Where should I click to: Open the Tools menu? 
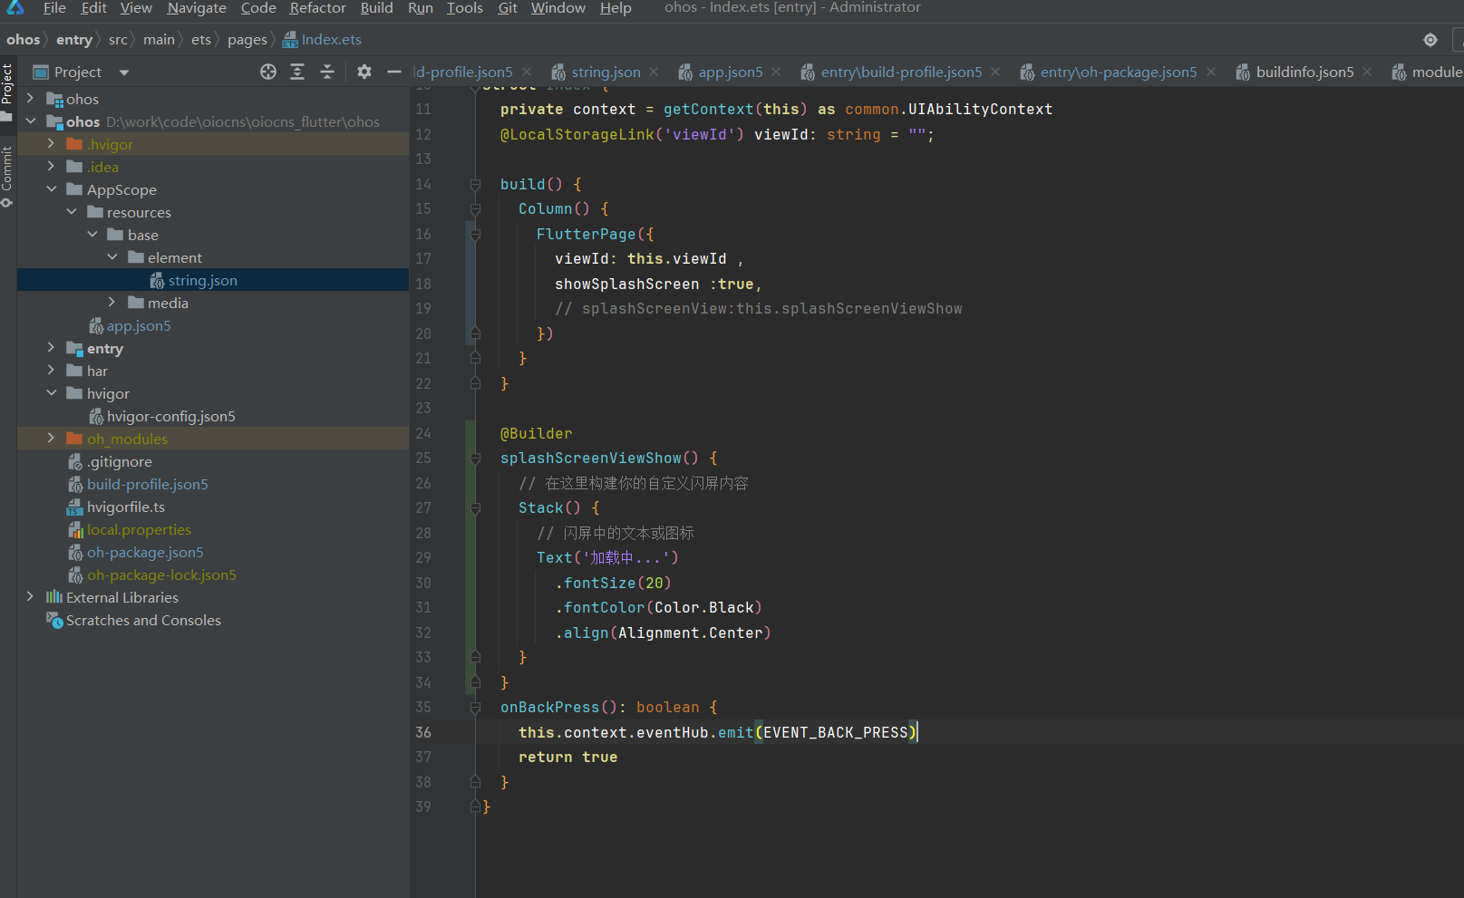465,8
